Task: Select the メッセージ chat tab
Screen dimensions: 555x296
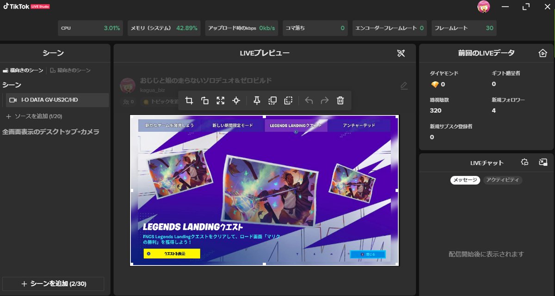Action: (x=465, y=180)
